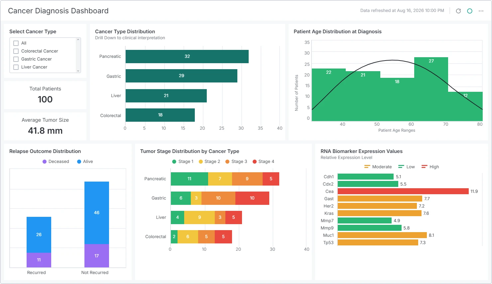The image size is (492, 284).
Task: Click the Not Recurred Alive segment showing 46
Action: 97,213
